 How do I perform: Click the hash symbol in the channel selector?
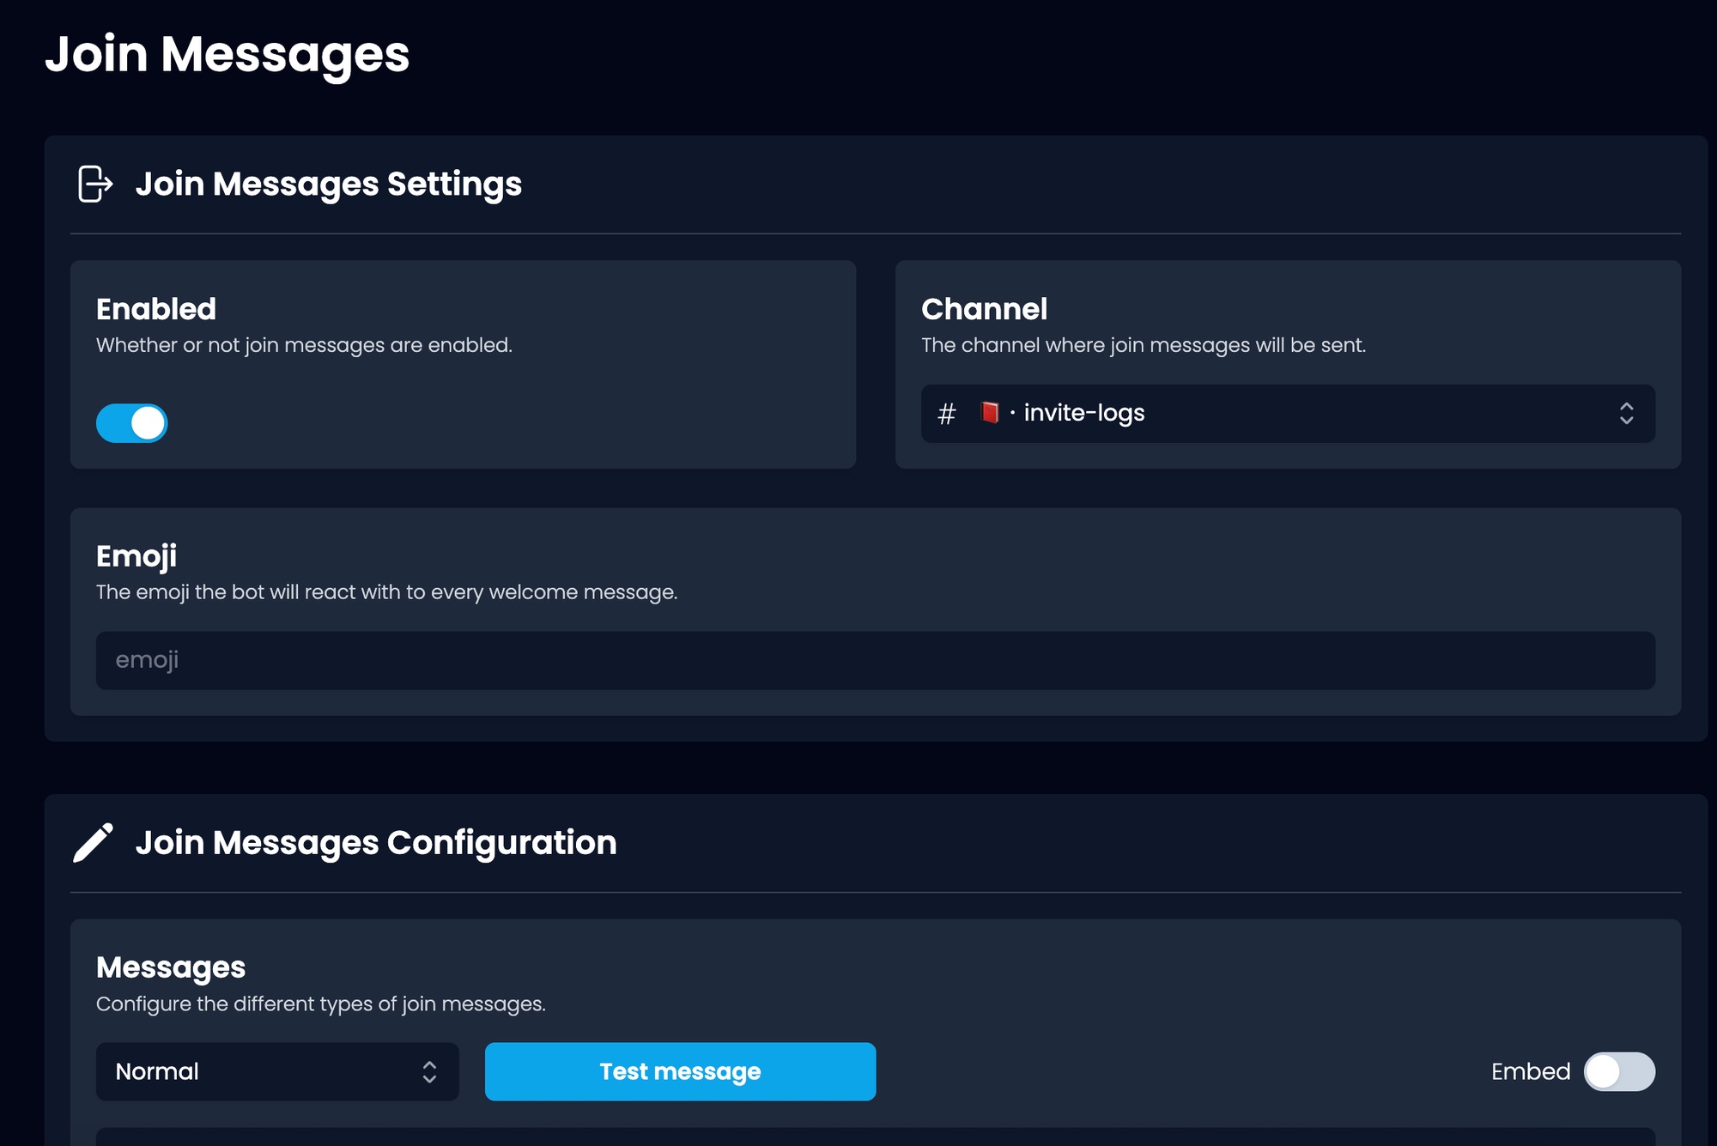pos(946,414)
